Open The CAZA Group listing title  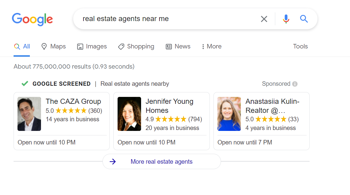click(x=73, y=101)
